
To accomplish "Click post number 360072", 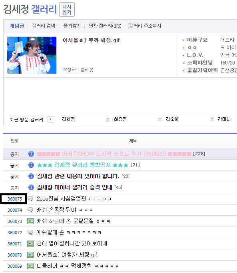I will tap(15, 233).
